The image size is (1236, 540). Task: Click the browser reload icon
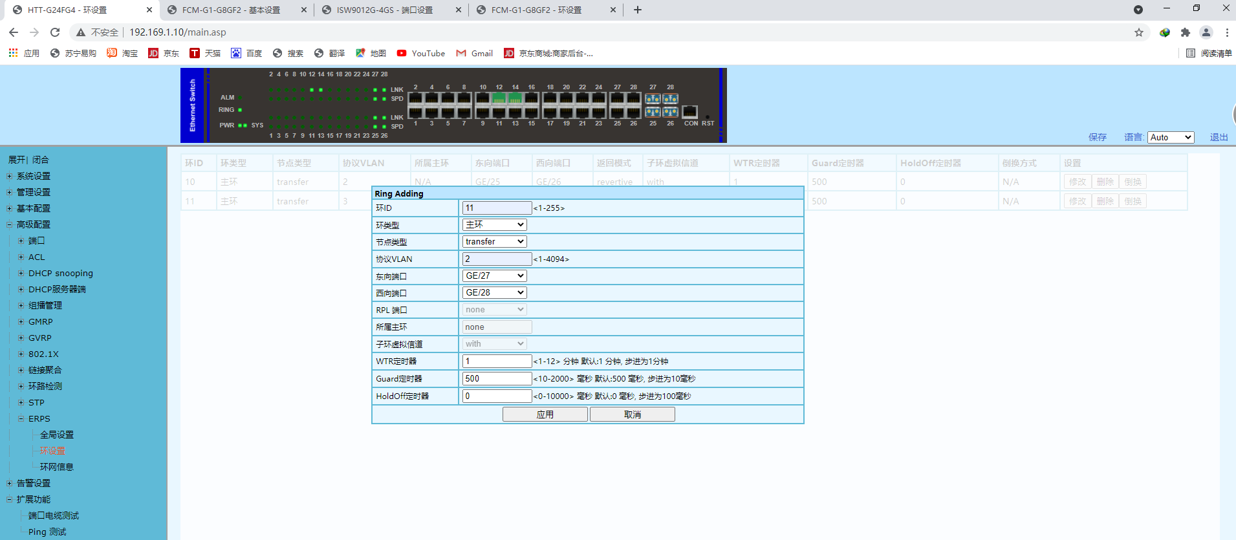pyautogui.click(x=55, y=32)
